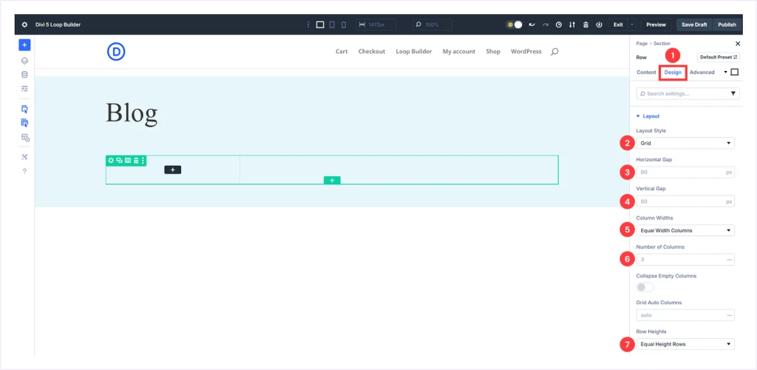Screen dimensions: 757x370
Task: Select the hover-mode stacked cursor icon in the sidebar
Action: (24, 123)
